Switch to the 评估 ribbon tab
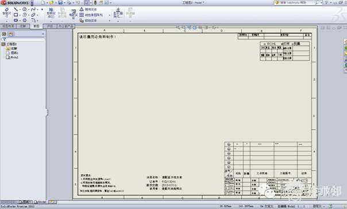Image resolution: width=347 pixels, height=209 pixels. coord(50,26)
